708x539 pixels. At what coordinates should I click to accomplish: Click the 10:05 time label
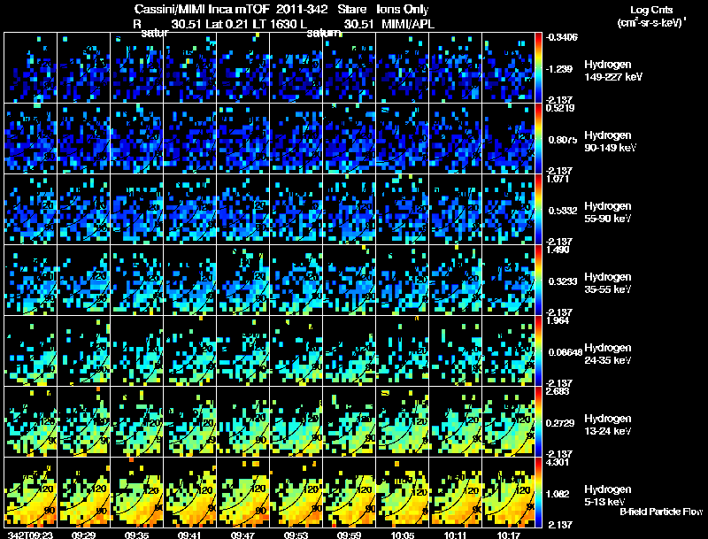(x=403, y=535)
